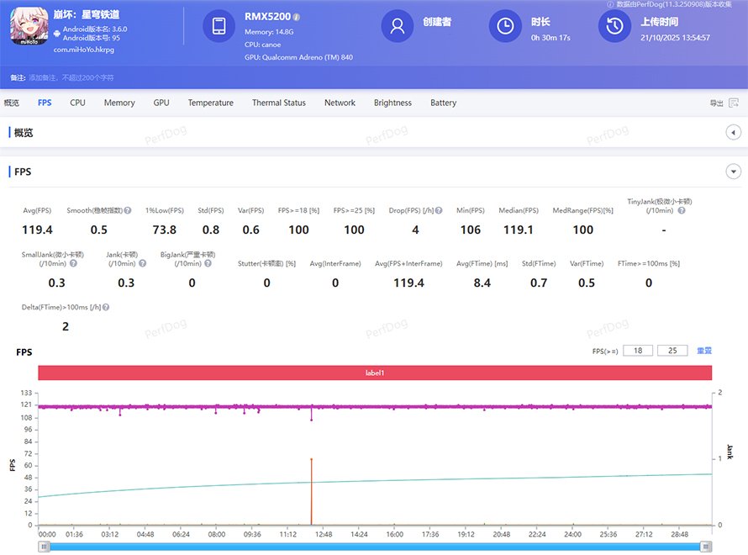The height and width of the screenshot is (555, 748).
Task: Select the Battery tab
Action: tap(443, 103)
